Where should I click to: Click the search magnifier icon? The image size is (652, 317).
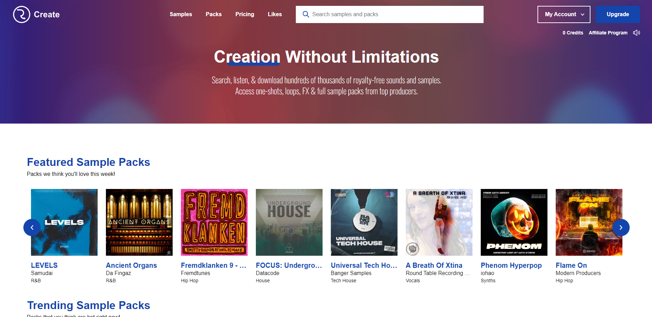306,14
